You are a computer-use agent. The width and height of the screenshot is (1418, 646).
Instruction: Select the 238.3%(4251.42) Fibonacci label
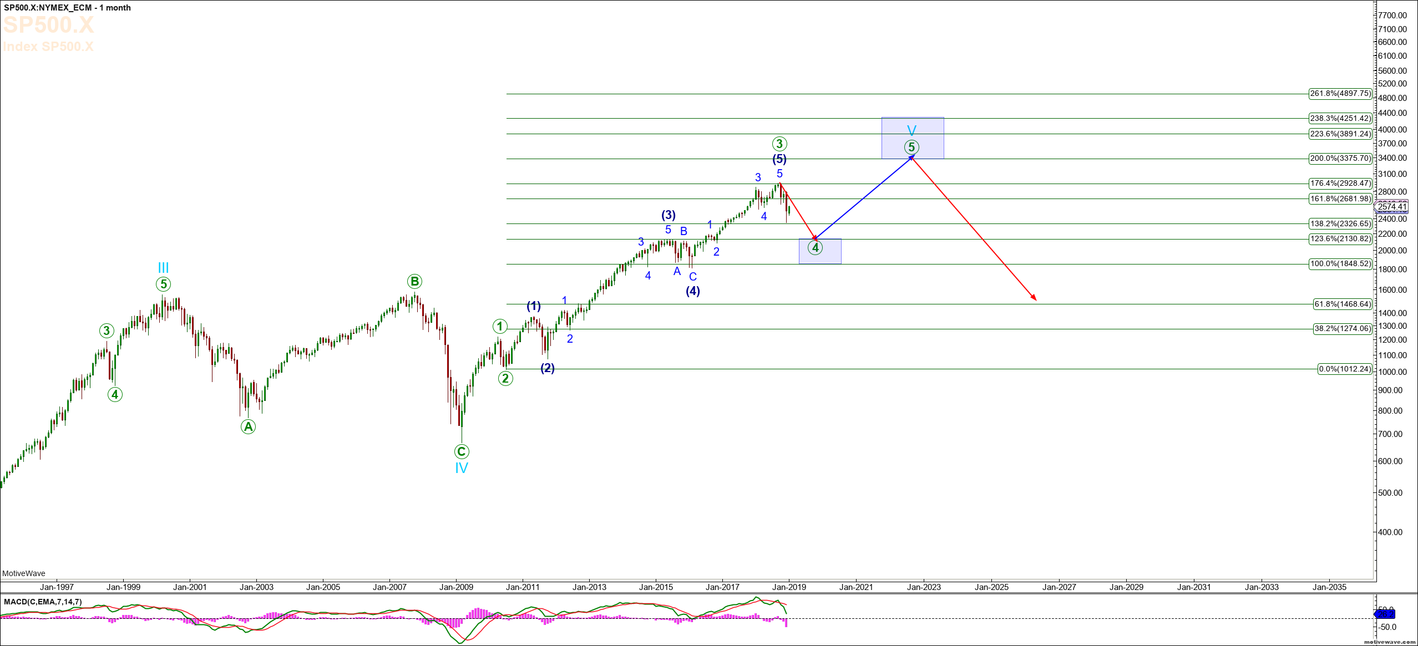tap(1340, 118)
